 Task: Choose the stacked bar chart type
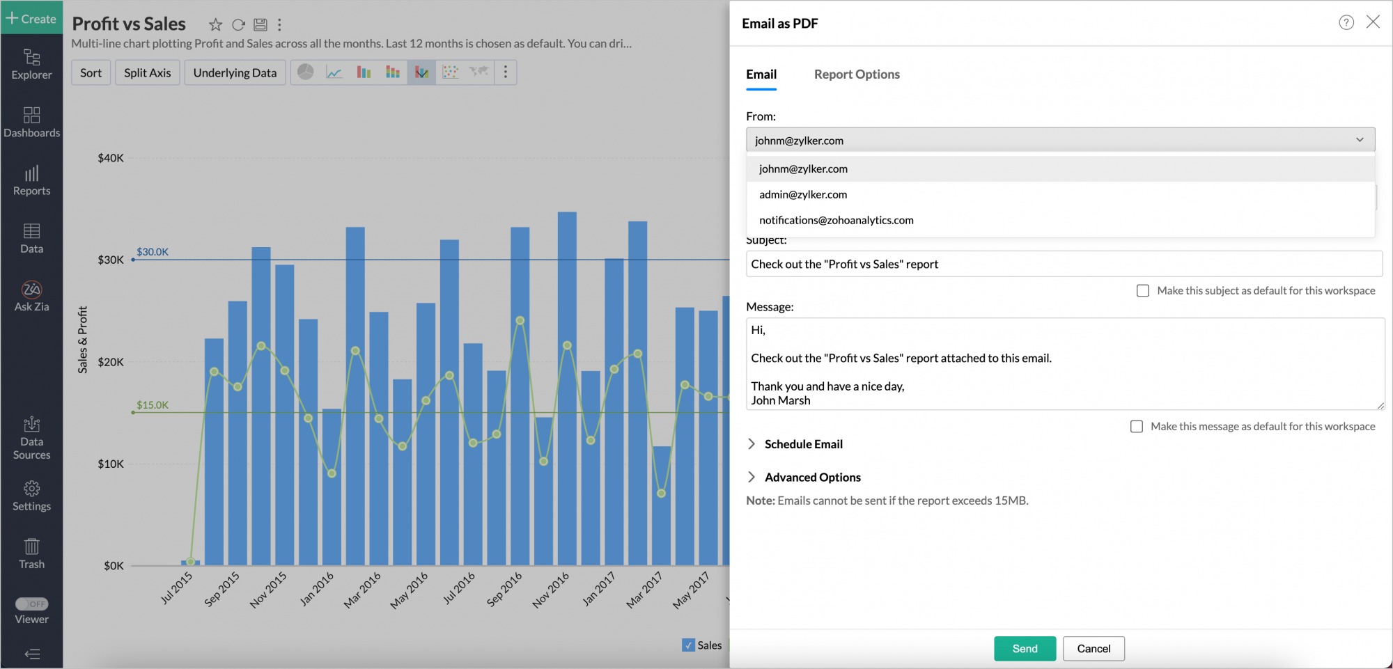click(x=392, y=72)
